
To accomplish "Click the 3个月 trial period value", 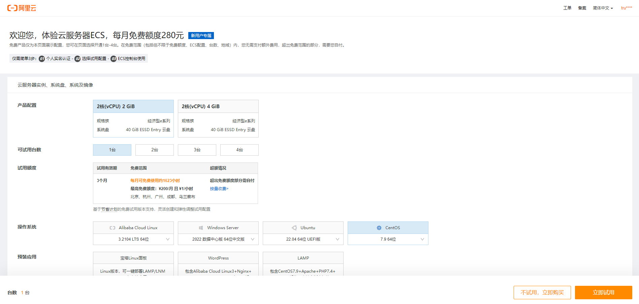I will coord(102,181).
